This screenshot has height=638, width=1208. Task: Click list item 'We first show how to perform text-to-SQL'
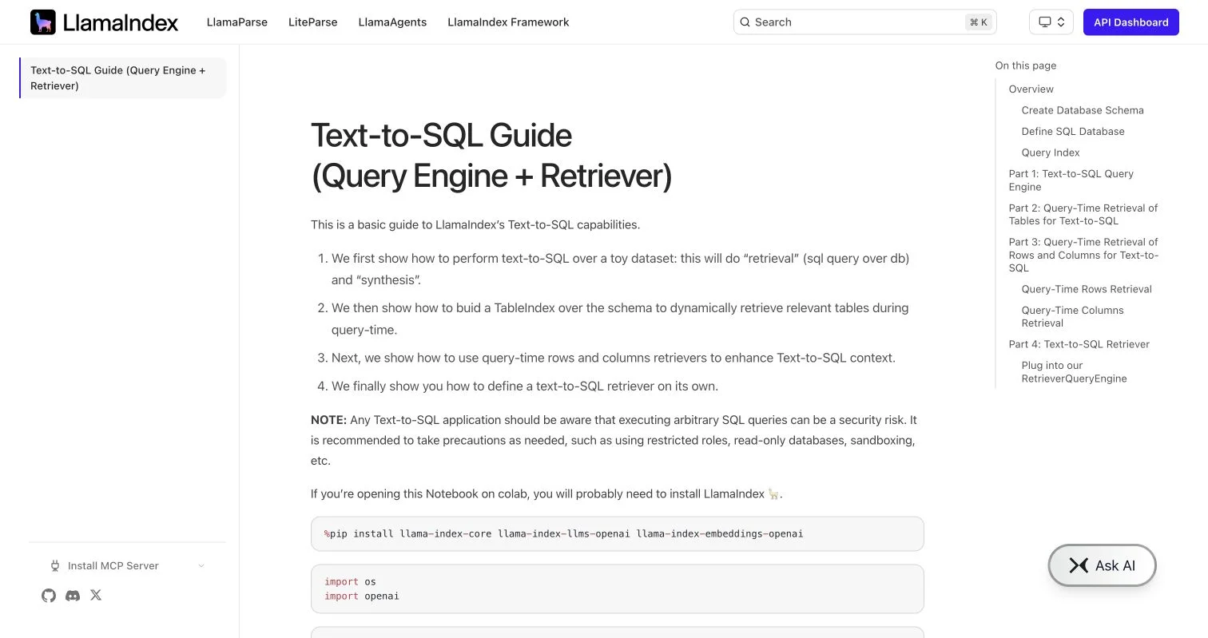(621, 269)
